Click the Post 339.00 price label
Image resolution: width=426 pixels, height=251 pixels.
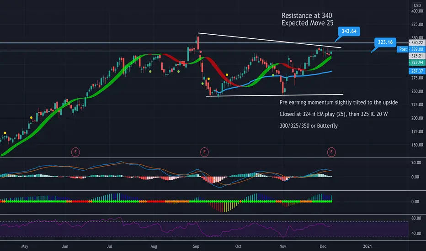click(411, 49)
